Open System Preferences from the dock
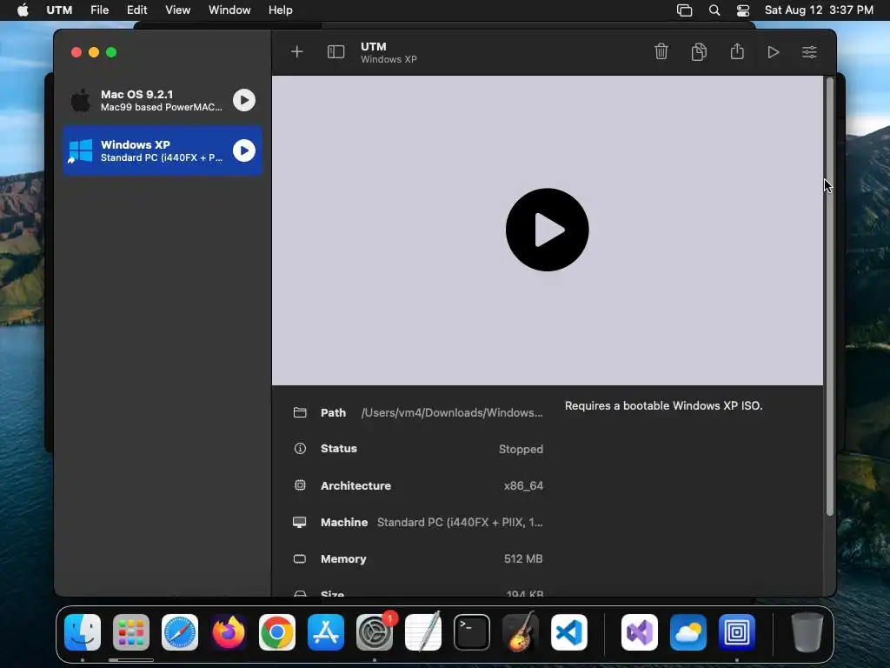The width and height of the screenshot is (890, 668). [x=375, y=632]
